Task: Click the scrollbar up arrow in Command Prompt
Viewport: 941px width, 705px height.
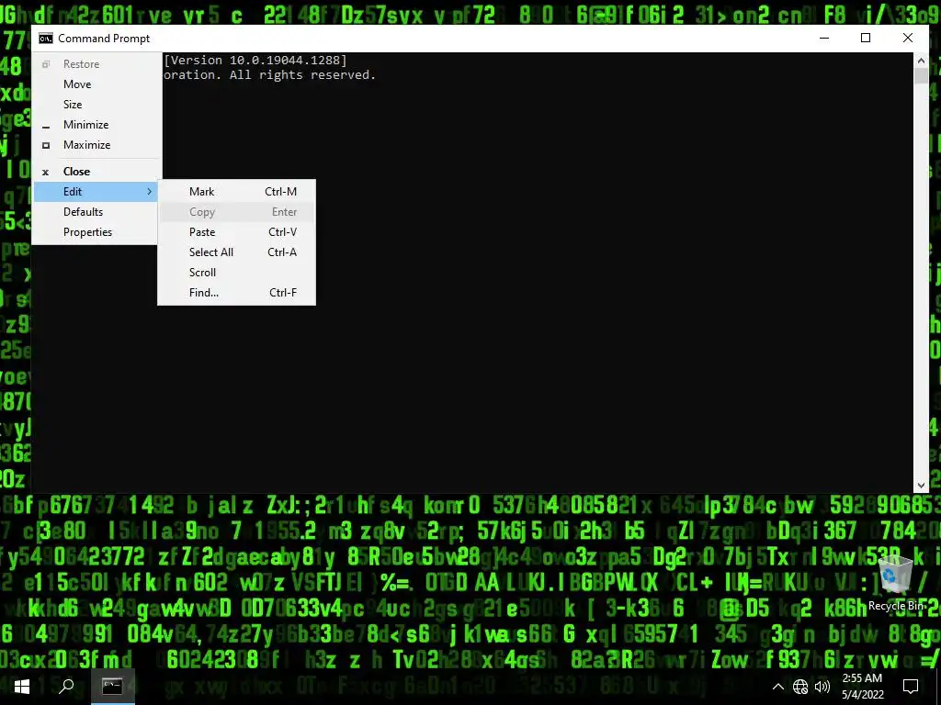Action: click(x=921, y=61)
